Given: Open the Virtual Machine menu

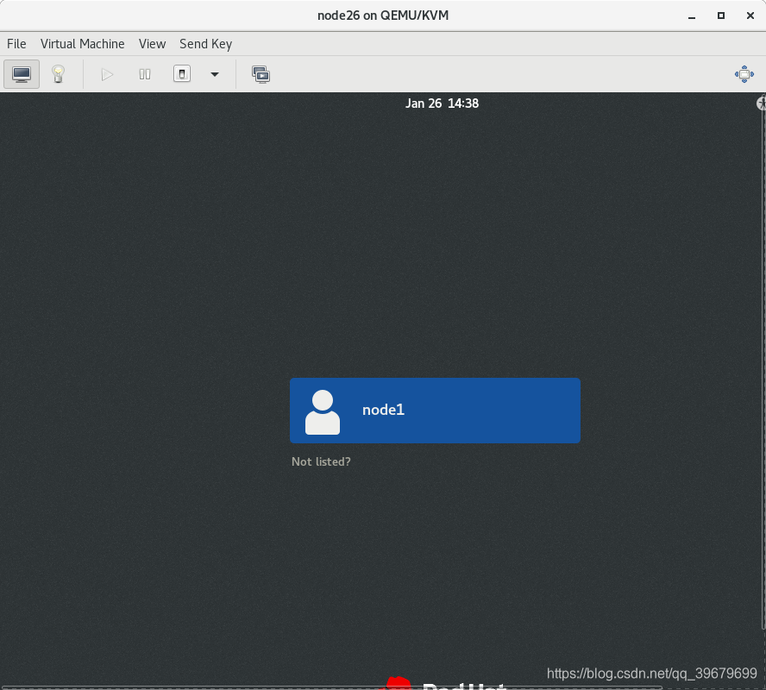Looking at the screenshot, I should [x=83, y=44].
